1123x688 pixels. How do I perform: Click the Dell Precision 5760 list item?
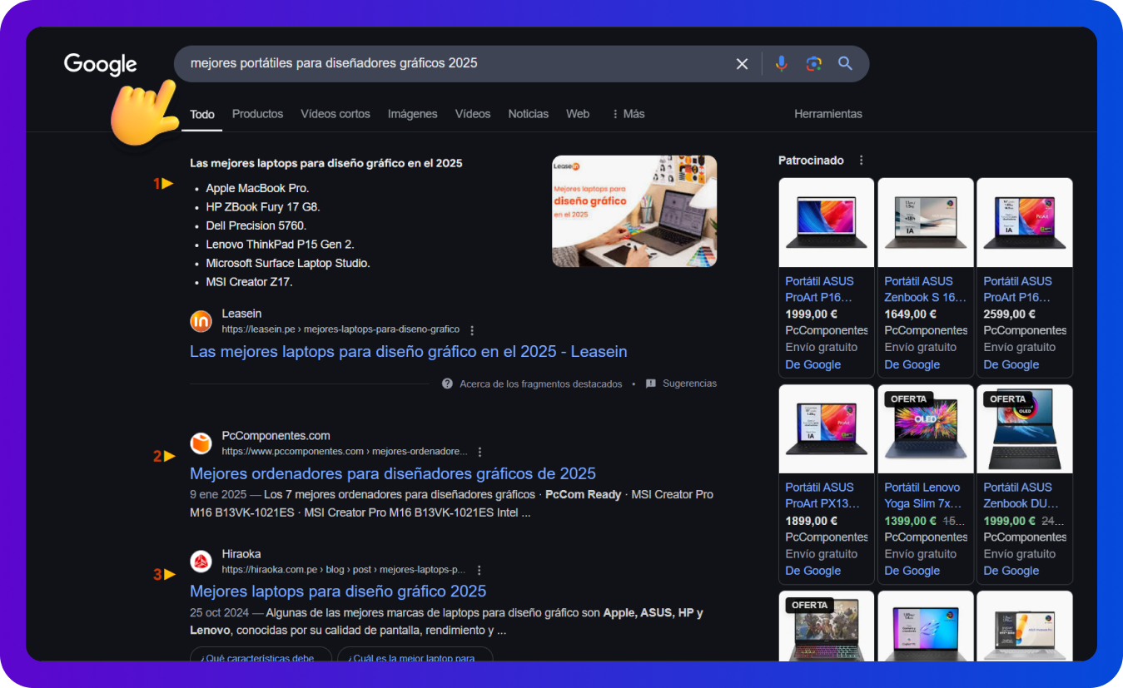click(x=256, y=225)
